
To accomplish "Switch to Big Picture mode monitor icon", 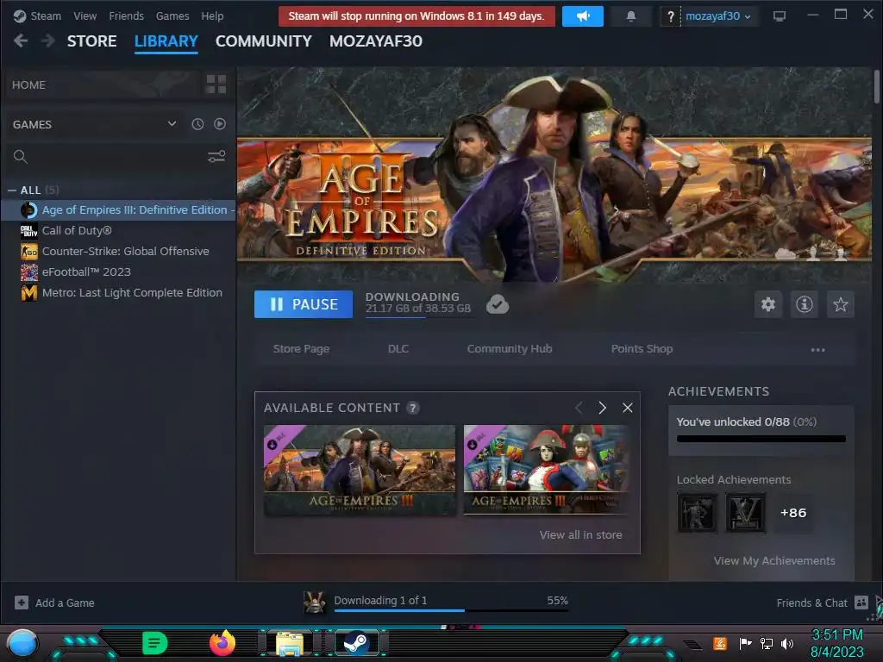I will (779, 16).
